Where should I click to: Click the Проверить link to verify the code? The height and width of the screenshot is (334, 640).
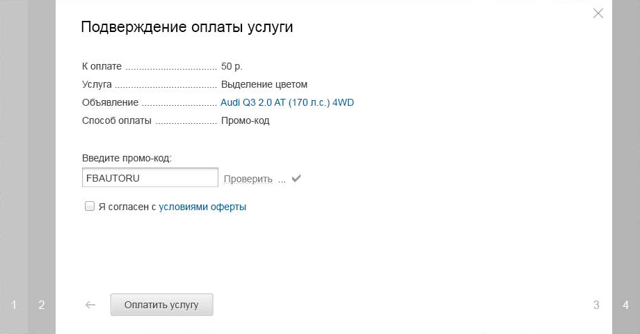click(x=248, y=179)
